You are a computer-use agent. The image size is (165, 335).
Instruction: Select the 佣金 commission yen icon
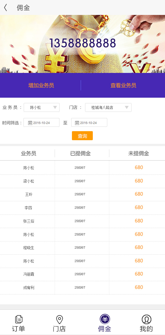pyautogui.click(x=105, y=319)
